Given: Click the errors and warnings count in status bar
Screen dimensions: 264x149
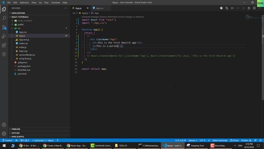Looking at the screenshot, I should pos(25,140).
